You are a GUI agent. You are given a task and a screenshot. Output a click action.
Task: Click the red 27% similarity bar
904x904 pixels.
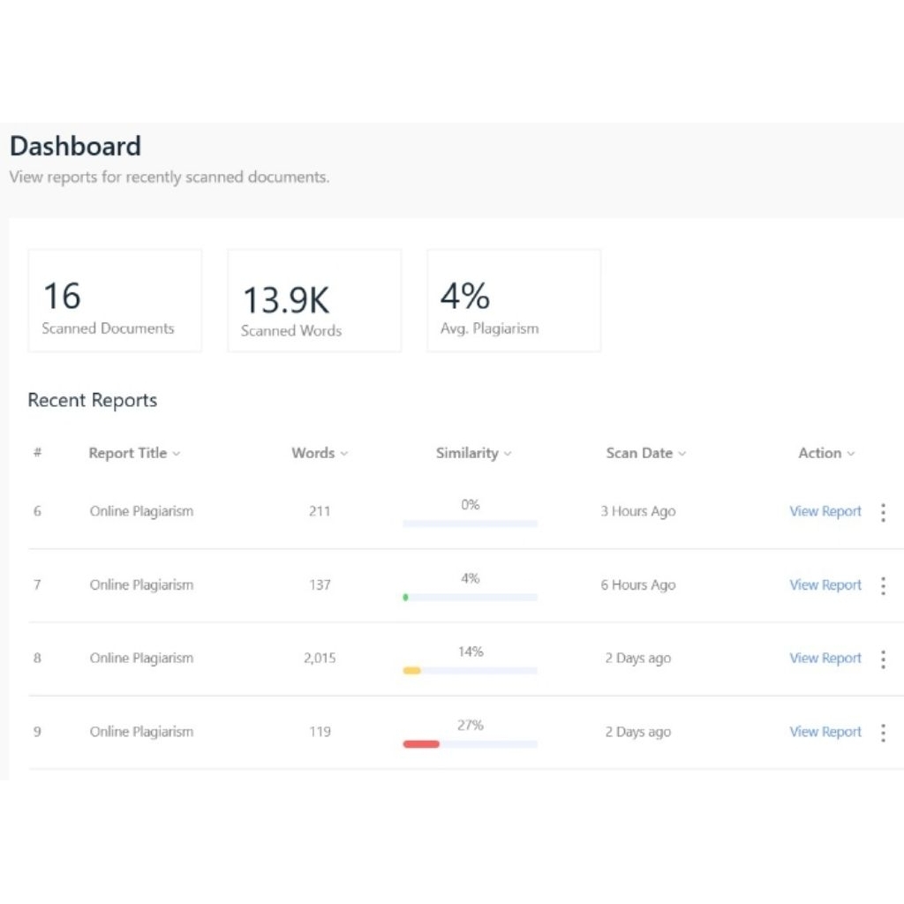(421, 744)
